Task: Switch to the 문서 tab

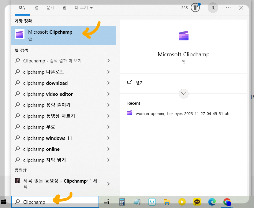Action: (x=50, y=8)
